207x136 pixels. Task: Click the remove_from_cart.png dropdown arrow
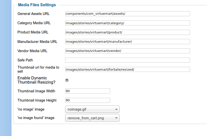[x=116, y=118]
